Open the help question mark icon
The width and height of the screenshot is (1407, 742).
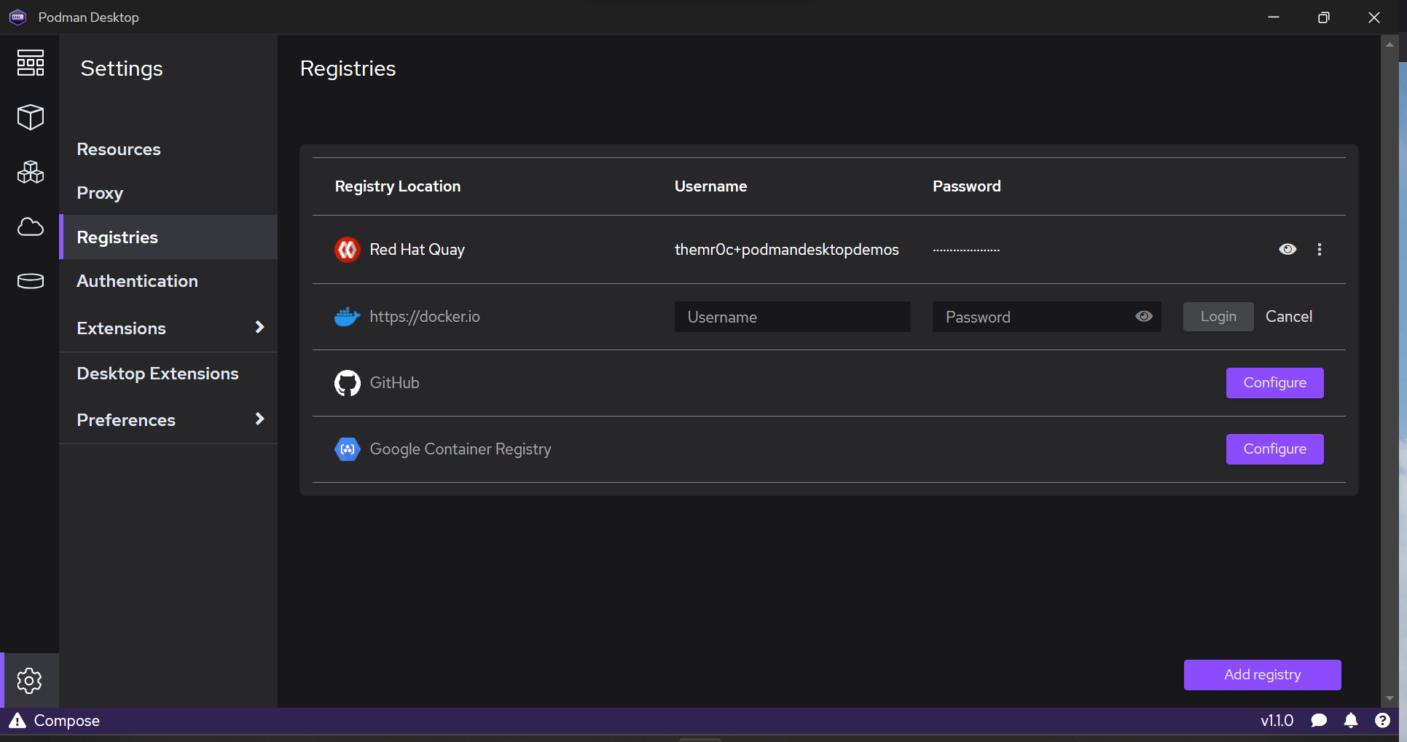point(1382,720)
